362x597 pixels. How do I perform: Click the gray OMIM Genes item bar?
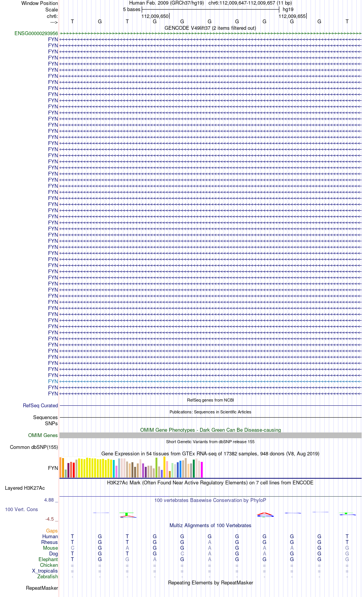pyautogui.click(x=210, y=436)
